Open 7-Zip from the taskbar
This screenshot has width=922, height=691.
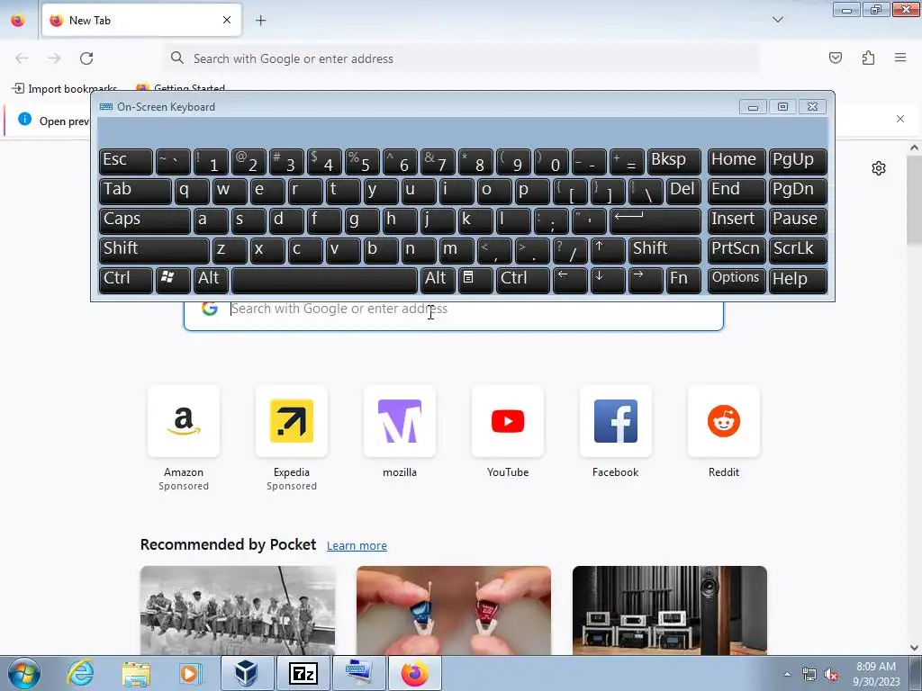[303, 673]
